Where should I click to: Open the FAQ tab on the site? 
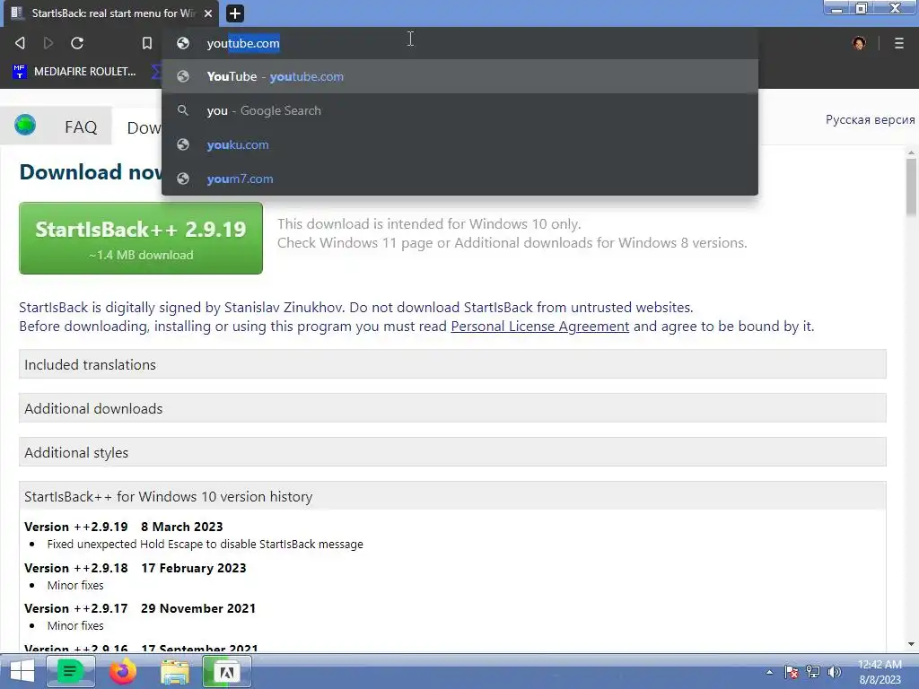[x=80, y=126]
